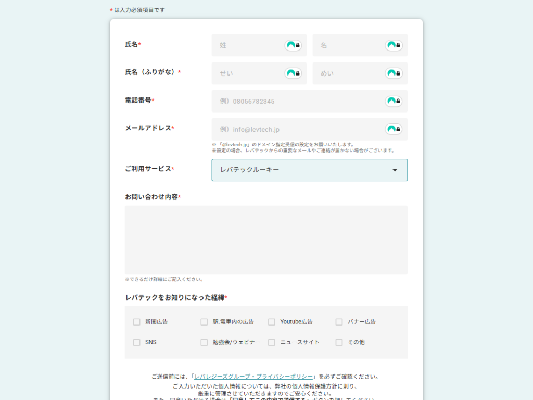Click the password manager icon in the 名 field
This screenshot has height=400, width=533.
click(394, 45)
